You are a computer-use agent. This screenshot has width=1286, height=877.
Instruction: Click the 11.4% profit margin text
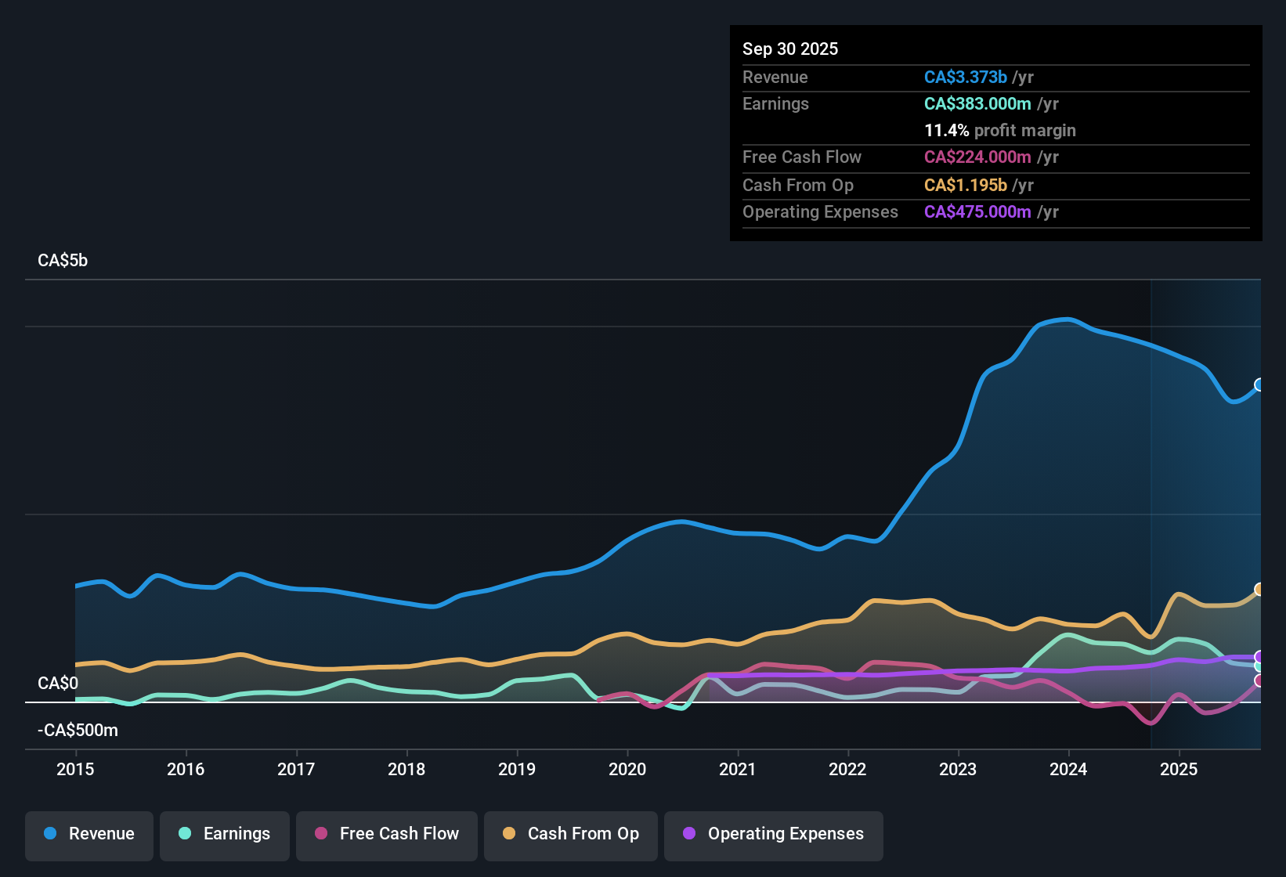pos(1000,131)
